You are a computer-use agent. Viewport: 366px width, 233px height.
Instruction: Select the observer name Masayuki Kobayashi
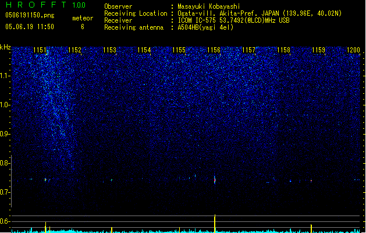pos(209,6)
